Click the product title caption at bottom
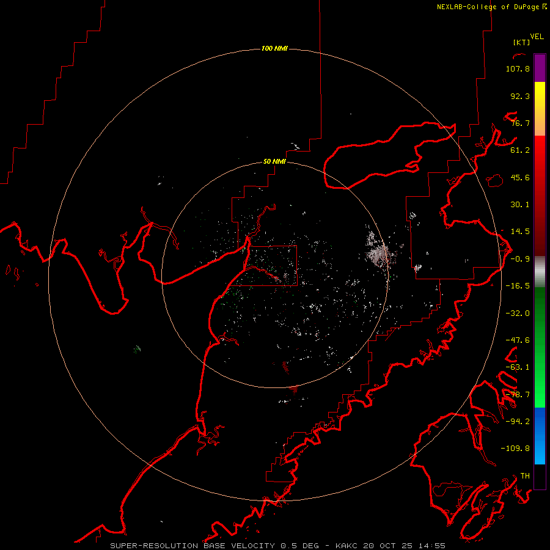550x550 pixels. [x=278, y=546]
